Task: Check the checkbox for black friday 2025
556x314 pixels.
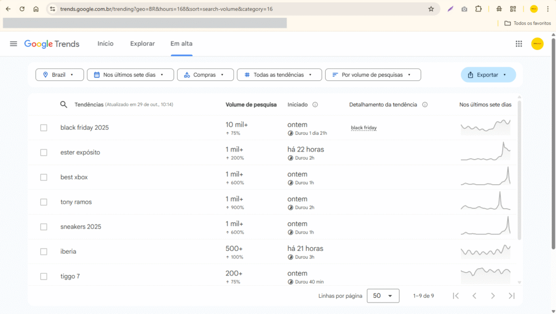Action: point(43,128)
